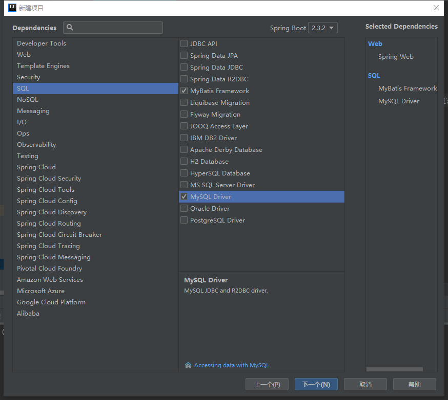
Task: Toggle the Liquibase Migration checkbox
Action: pyautogui.click(x=184, y=102)
